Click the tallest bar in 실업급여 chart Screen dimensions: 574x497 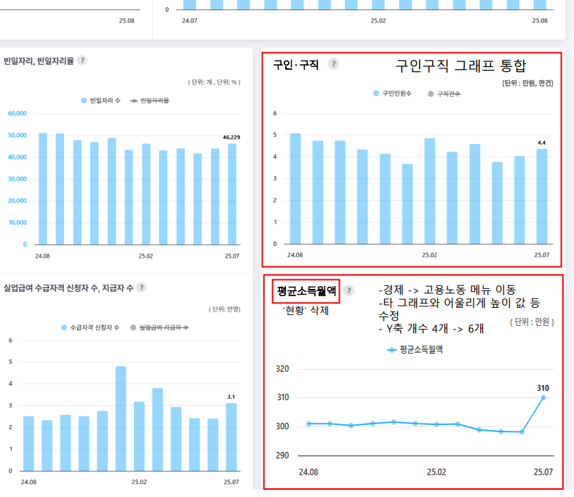point(121,418)
